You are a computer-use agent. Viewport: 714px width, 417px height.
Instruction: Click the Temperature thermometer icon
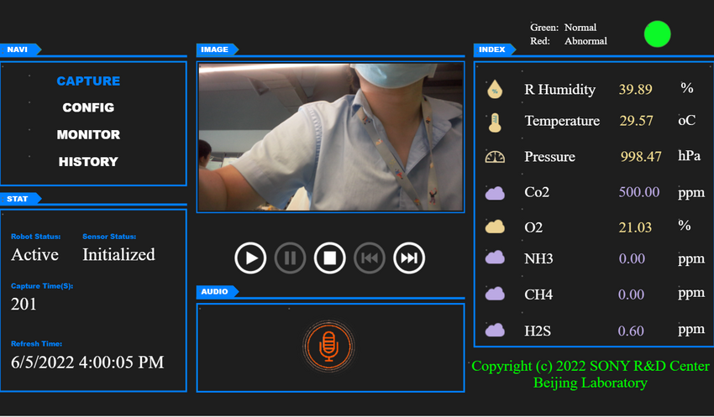[496, 122]
